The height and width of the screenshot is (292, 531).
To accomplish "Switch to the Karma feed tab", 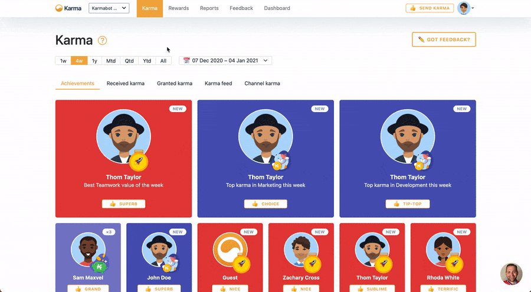I will (x=218, y=83).
